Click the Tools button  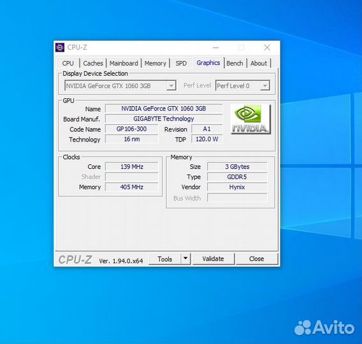coord(165,259)
